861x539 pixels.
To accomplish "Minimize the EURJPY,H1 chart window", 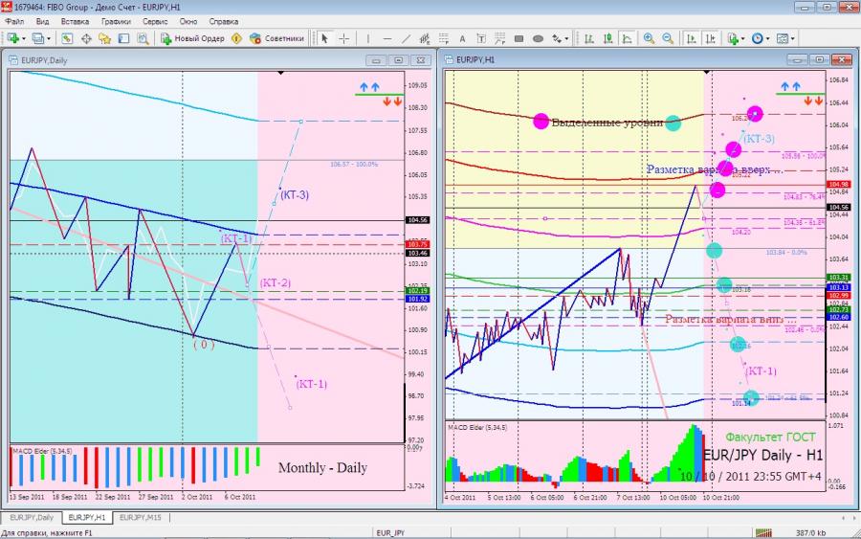I will 797,59.
